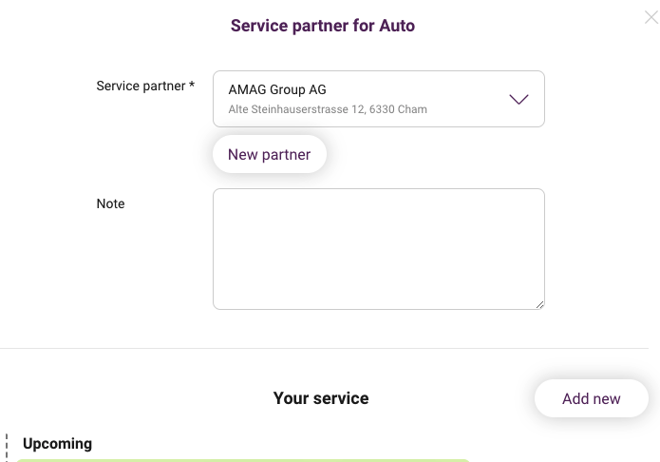Click Add new service button
Viewport: 660px width, 462px height.
[592, 398]
